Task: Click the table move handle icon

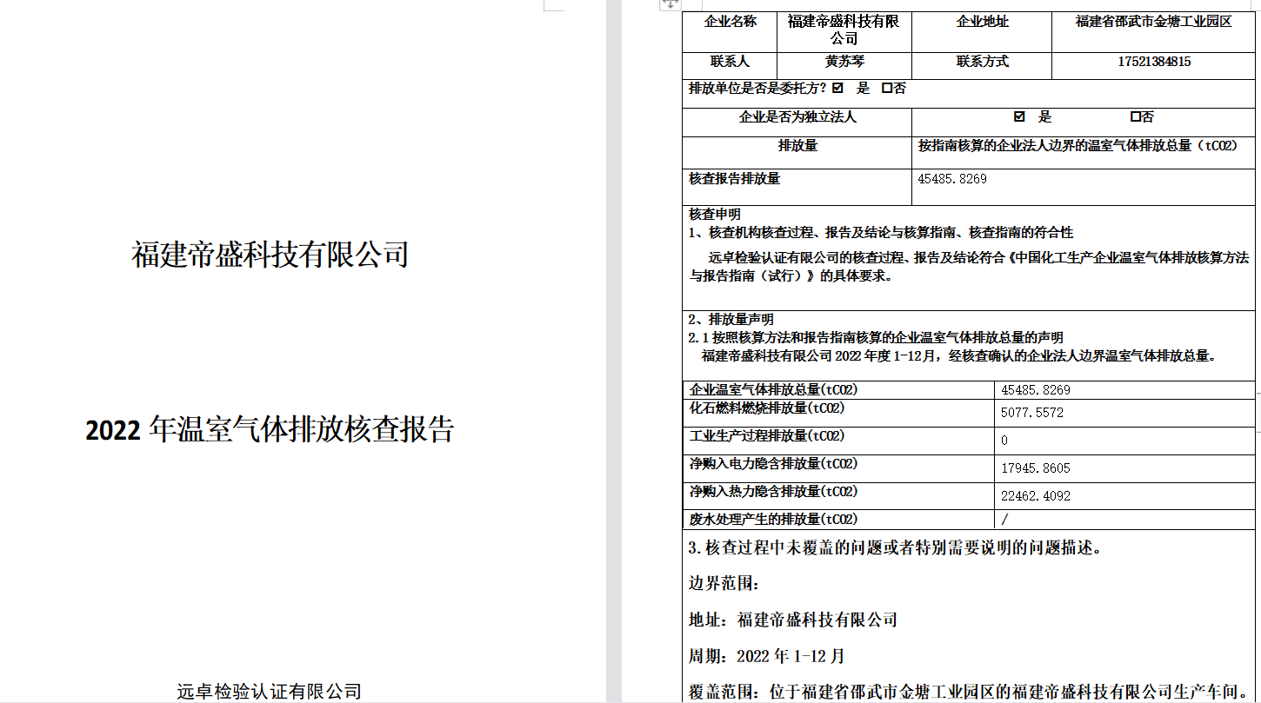Action: click(671, 3)
